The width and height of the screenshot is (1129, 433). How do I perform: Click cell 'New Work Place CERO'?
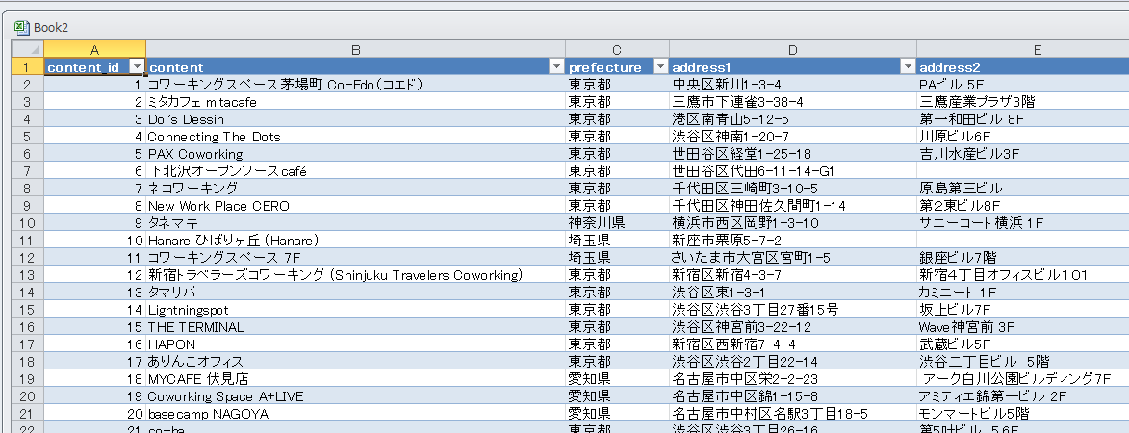click(x=356, y=205)
